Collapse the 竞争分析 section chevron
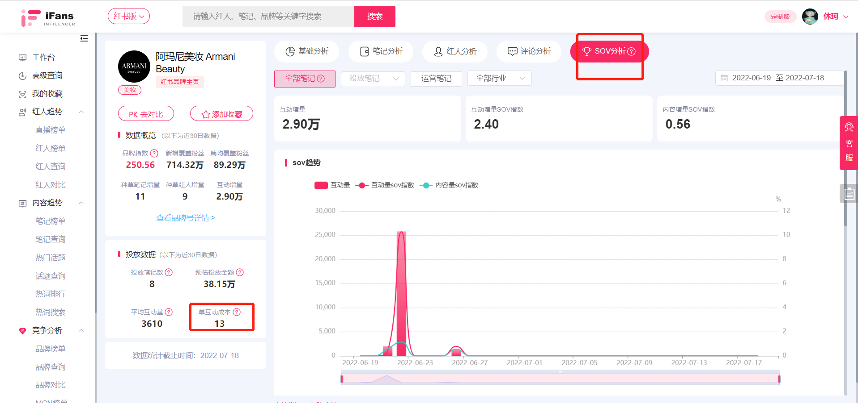Viewport: 858px width, 404px height. pyautogui.click(x=81, y=331)
